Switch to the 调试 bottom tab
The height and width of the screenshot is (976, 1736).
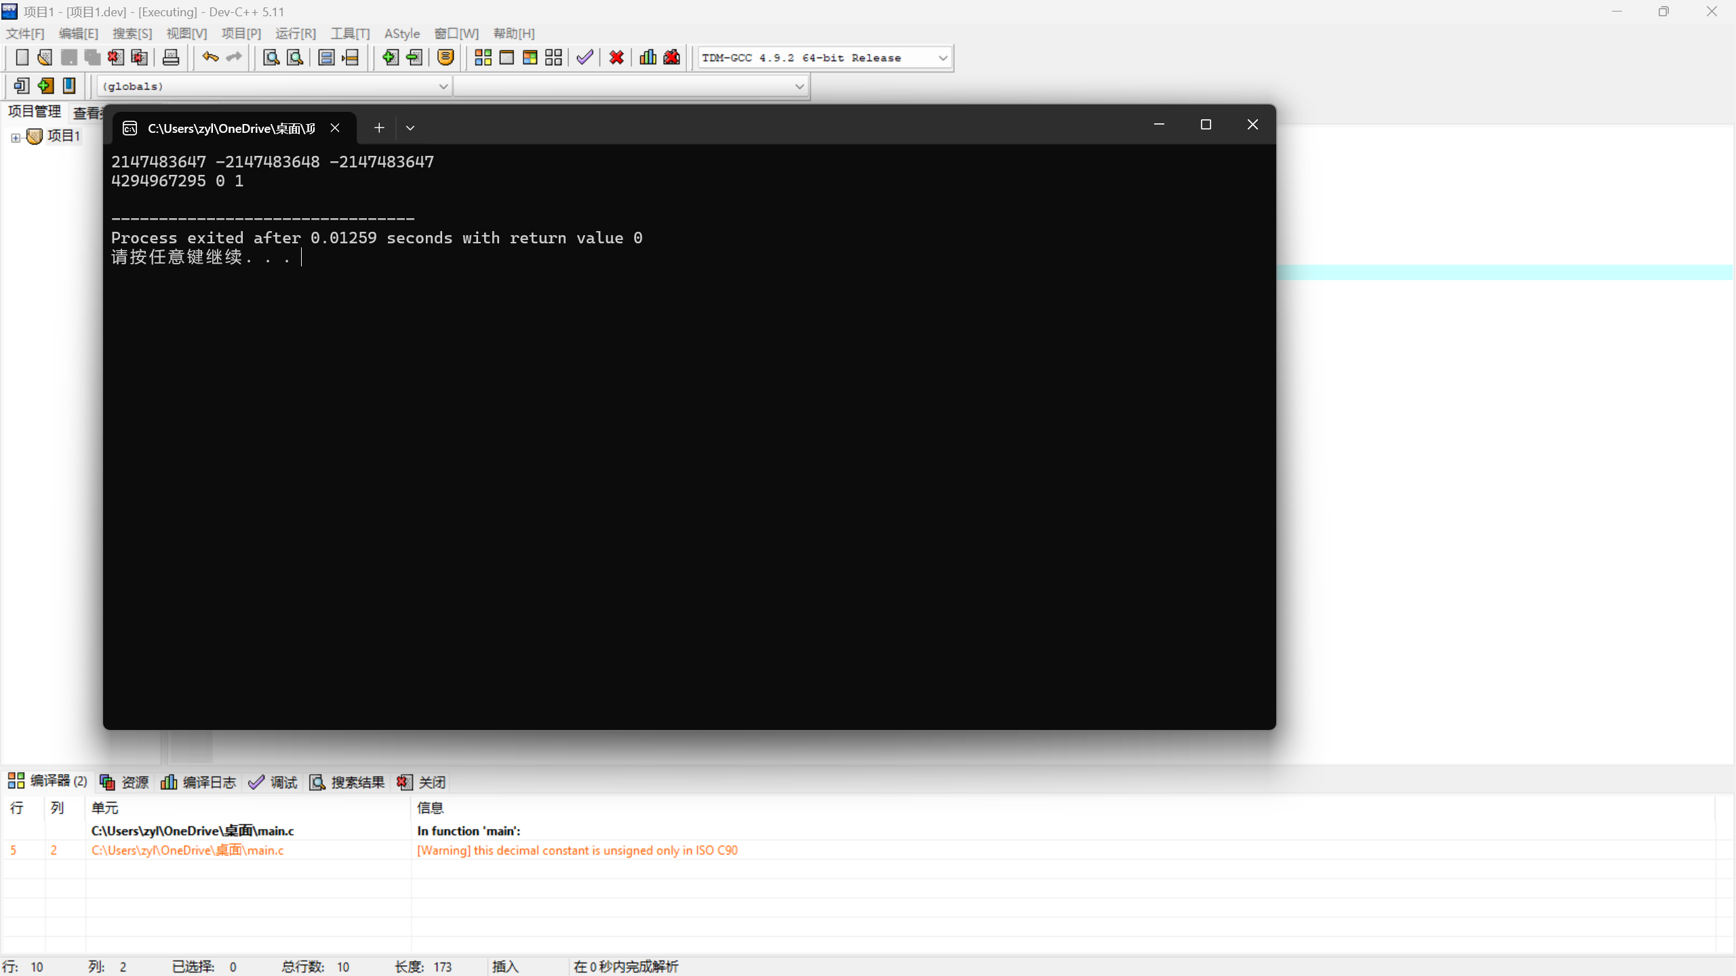point(273,782)
